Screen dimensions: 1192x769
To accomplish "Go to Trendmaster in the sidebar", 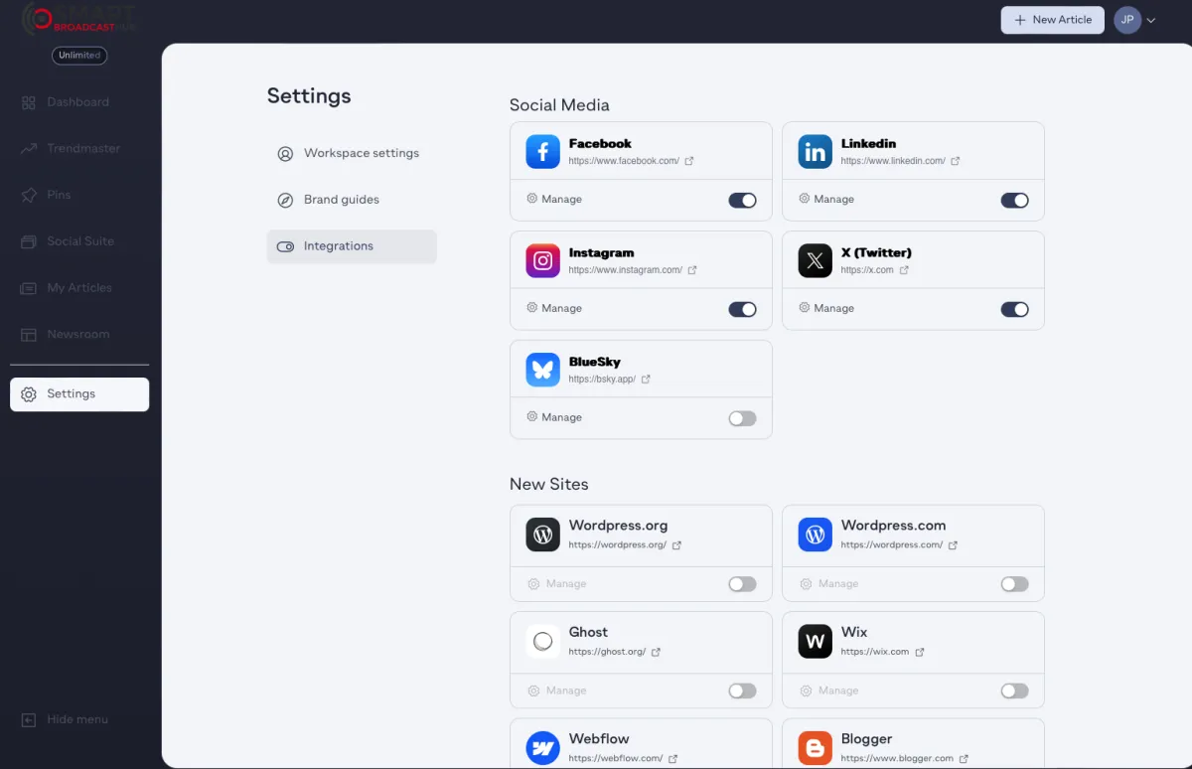I will click(79, 149).
